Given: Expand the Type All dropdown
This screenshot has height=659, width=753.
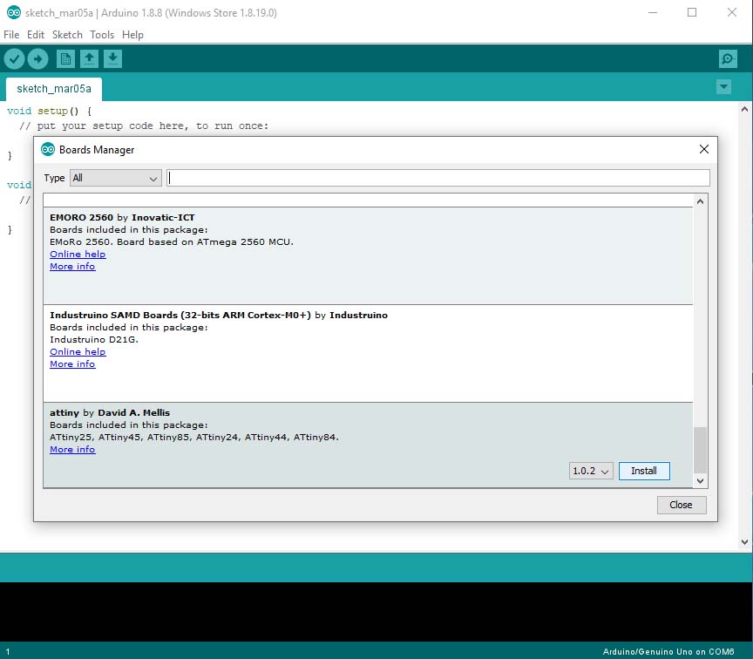Looking at the screenshot, I should tap(116, 178).
